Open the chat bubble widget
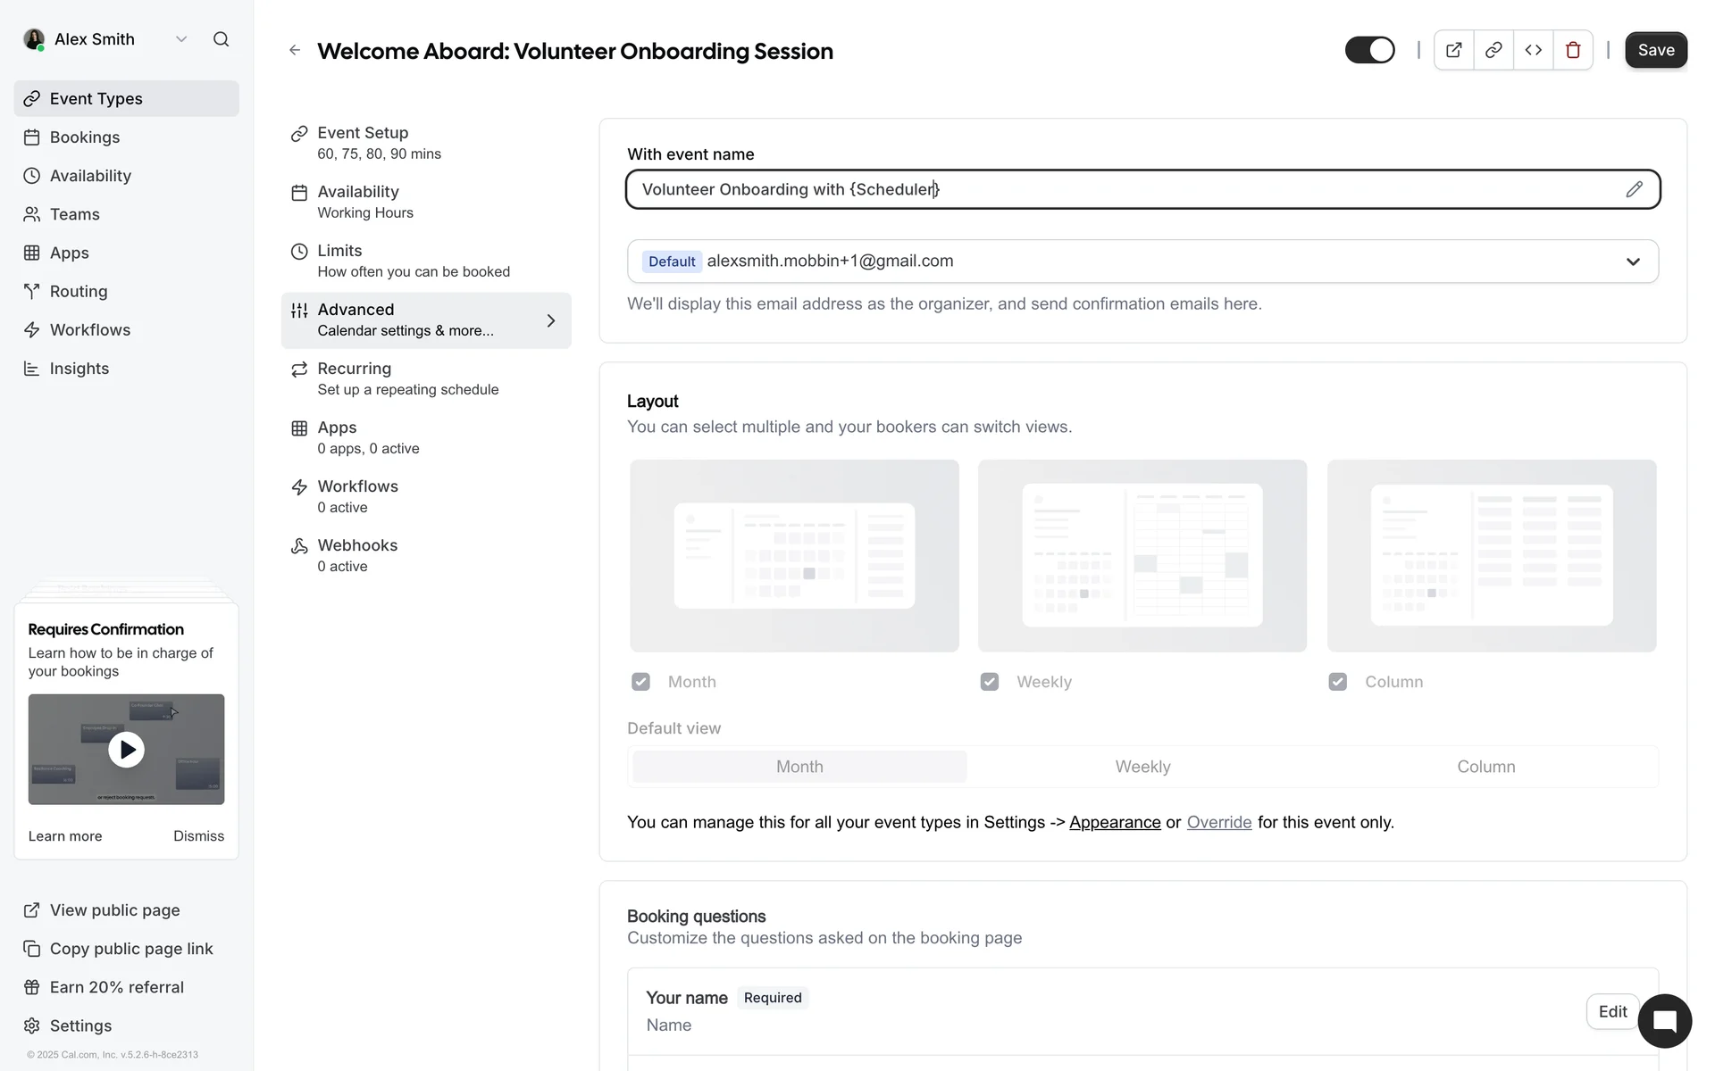This screenshot has width=1715, height=1071. [x=1664, y=1021]
